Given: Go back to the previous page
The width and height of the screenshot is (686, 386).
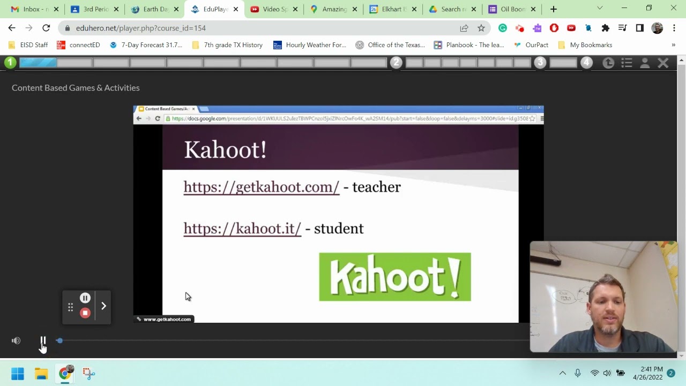Looking at the screenshot, I should coord(12,28).
